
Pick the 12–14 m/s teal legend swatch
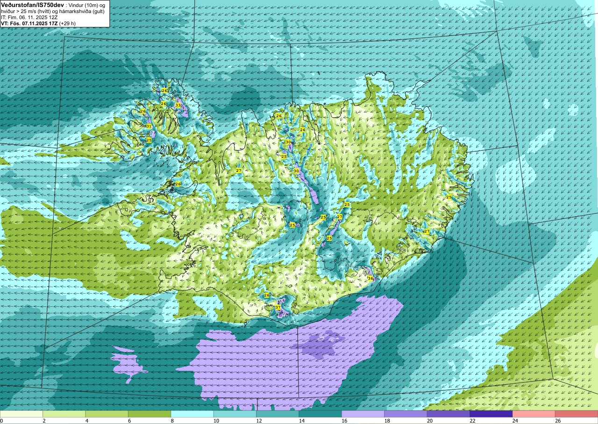pyautogui.click(x=278, y=414)
